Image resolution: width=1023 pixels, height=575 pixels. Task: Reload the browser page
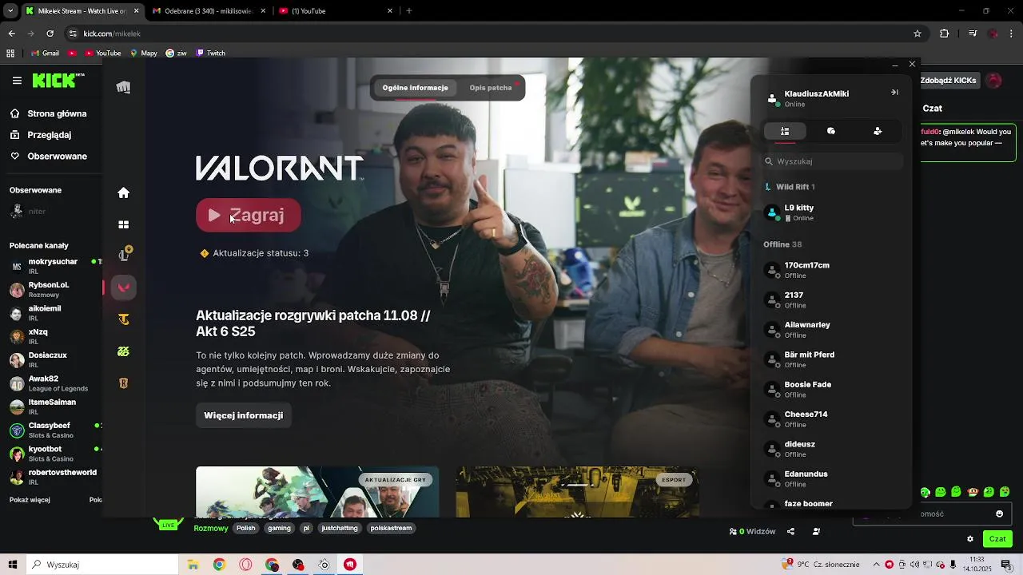(50, 34)
